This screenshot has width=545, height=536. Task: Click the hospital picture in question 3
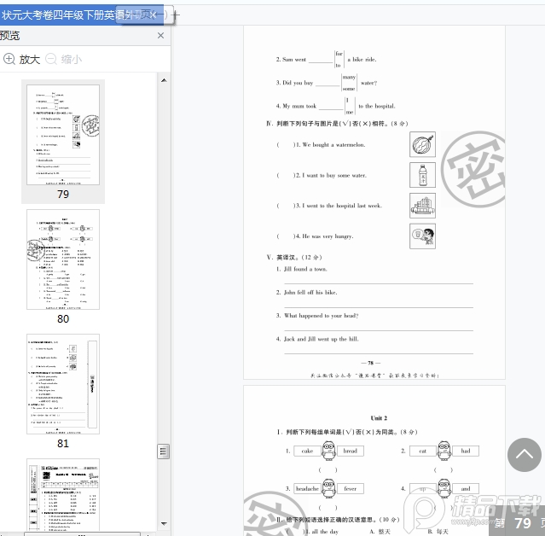coord(422,206)
